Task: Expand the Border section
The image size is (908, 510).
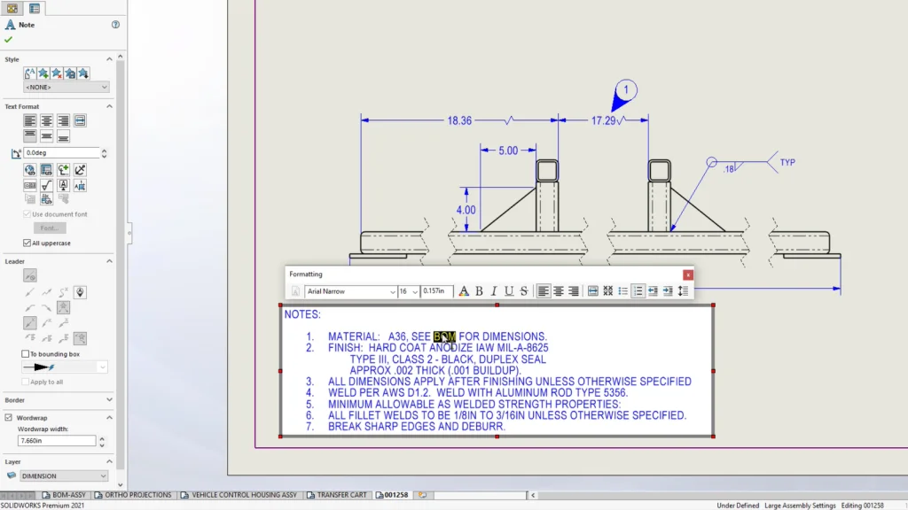Action: click(110, 400)
